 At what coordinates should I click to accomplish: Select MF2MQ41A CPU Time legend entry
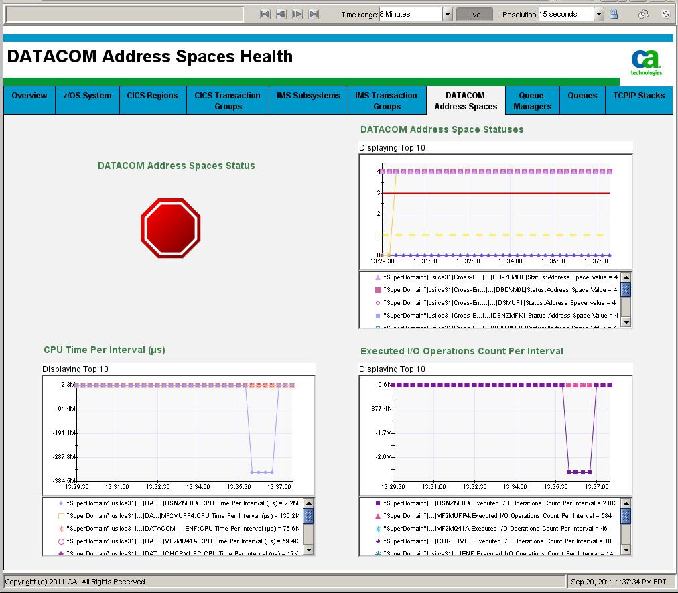point(179,541)
